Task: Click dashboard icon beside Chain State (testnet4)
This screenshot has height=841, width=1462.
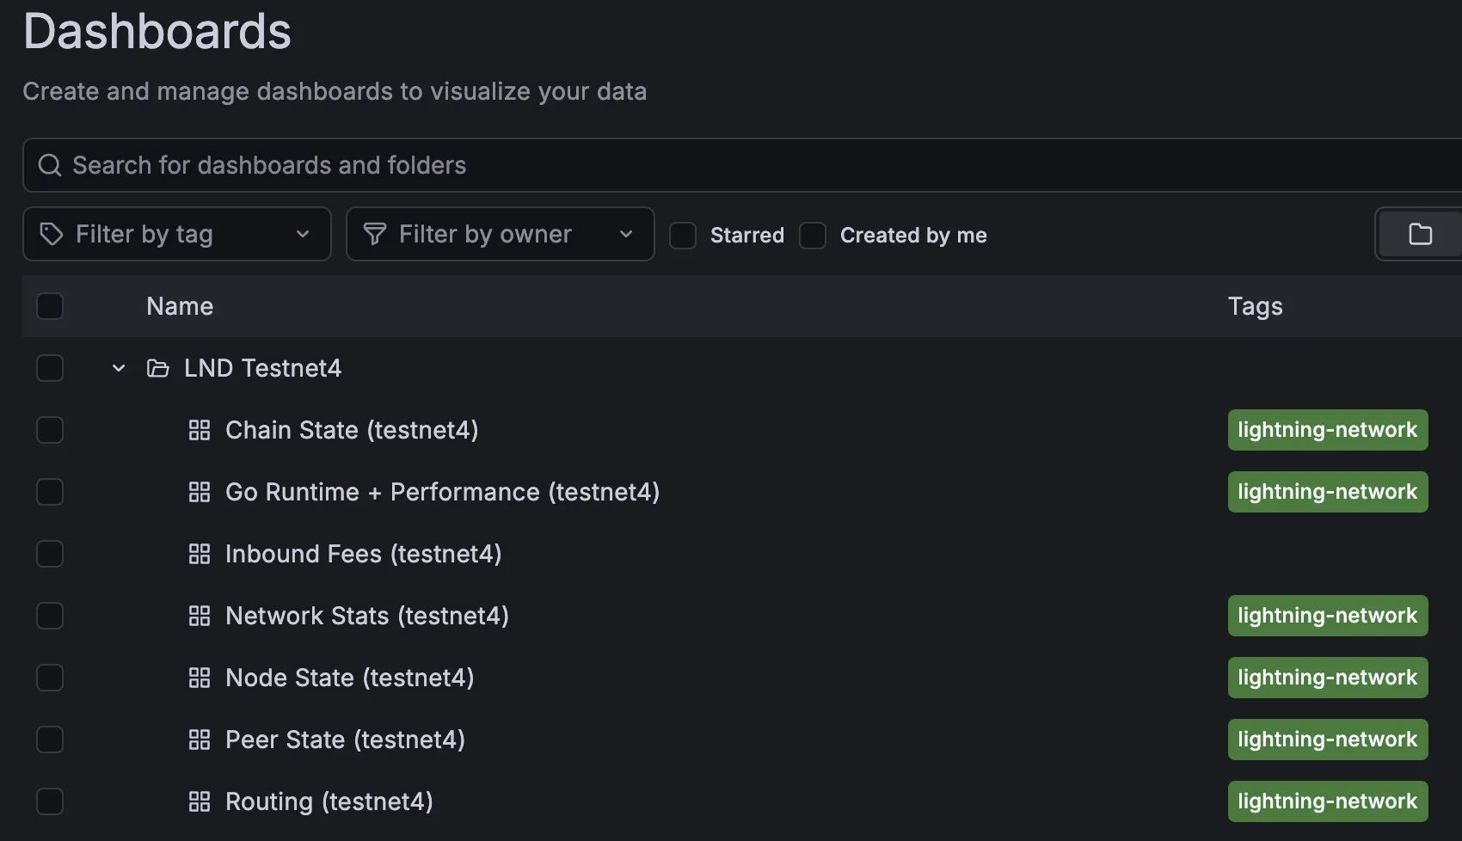Action: (x=200, y=430)
